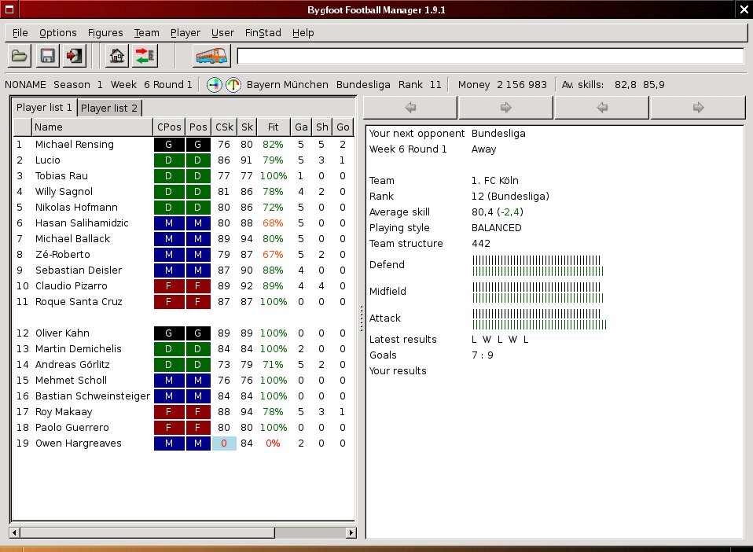
Task: Open the Player menu
Action: pos(185,32)
